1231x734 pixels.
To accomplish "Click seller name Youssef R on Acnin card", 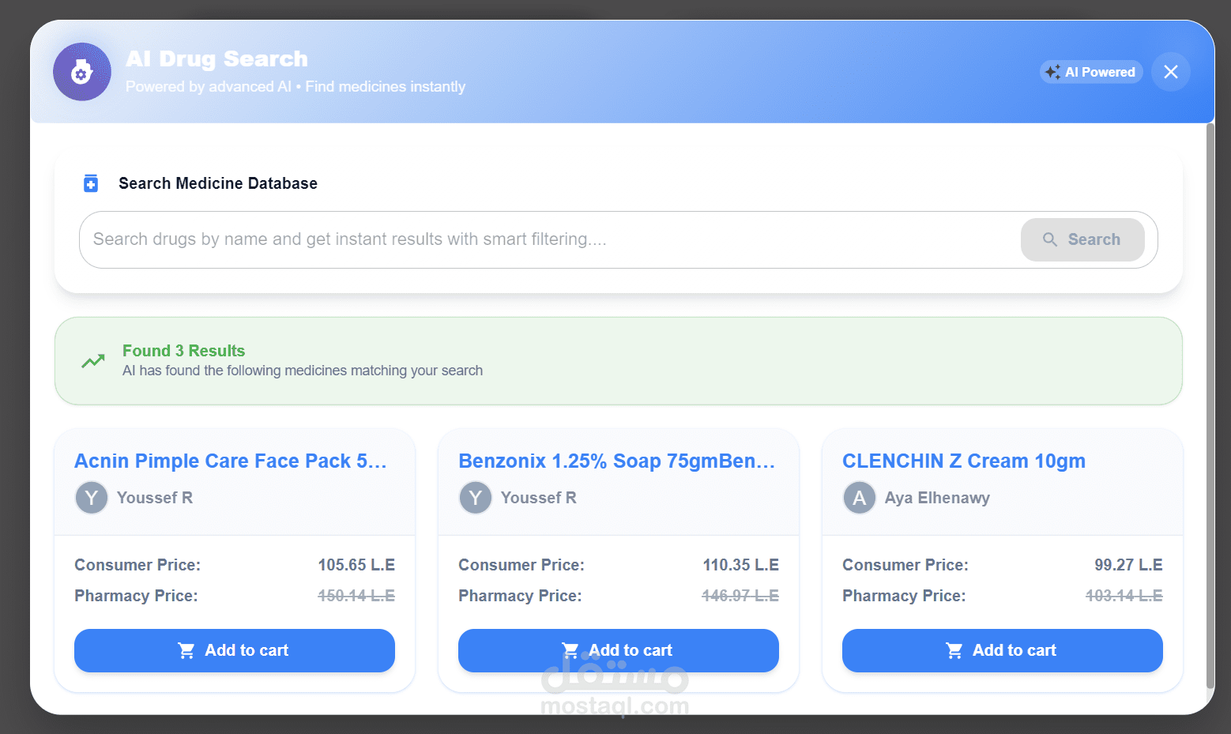I will 155,498.
